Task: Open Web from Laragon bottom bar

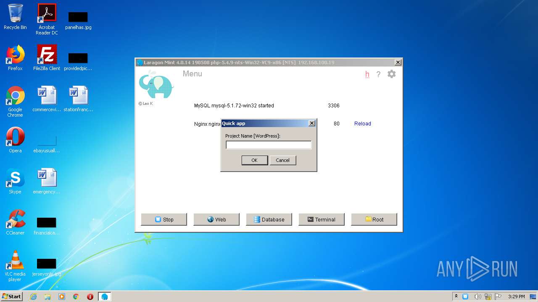Action: (x=216, y=219)
